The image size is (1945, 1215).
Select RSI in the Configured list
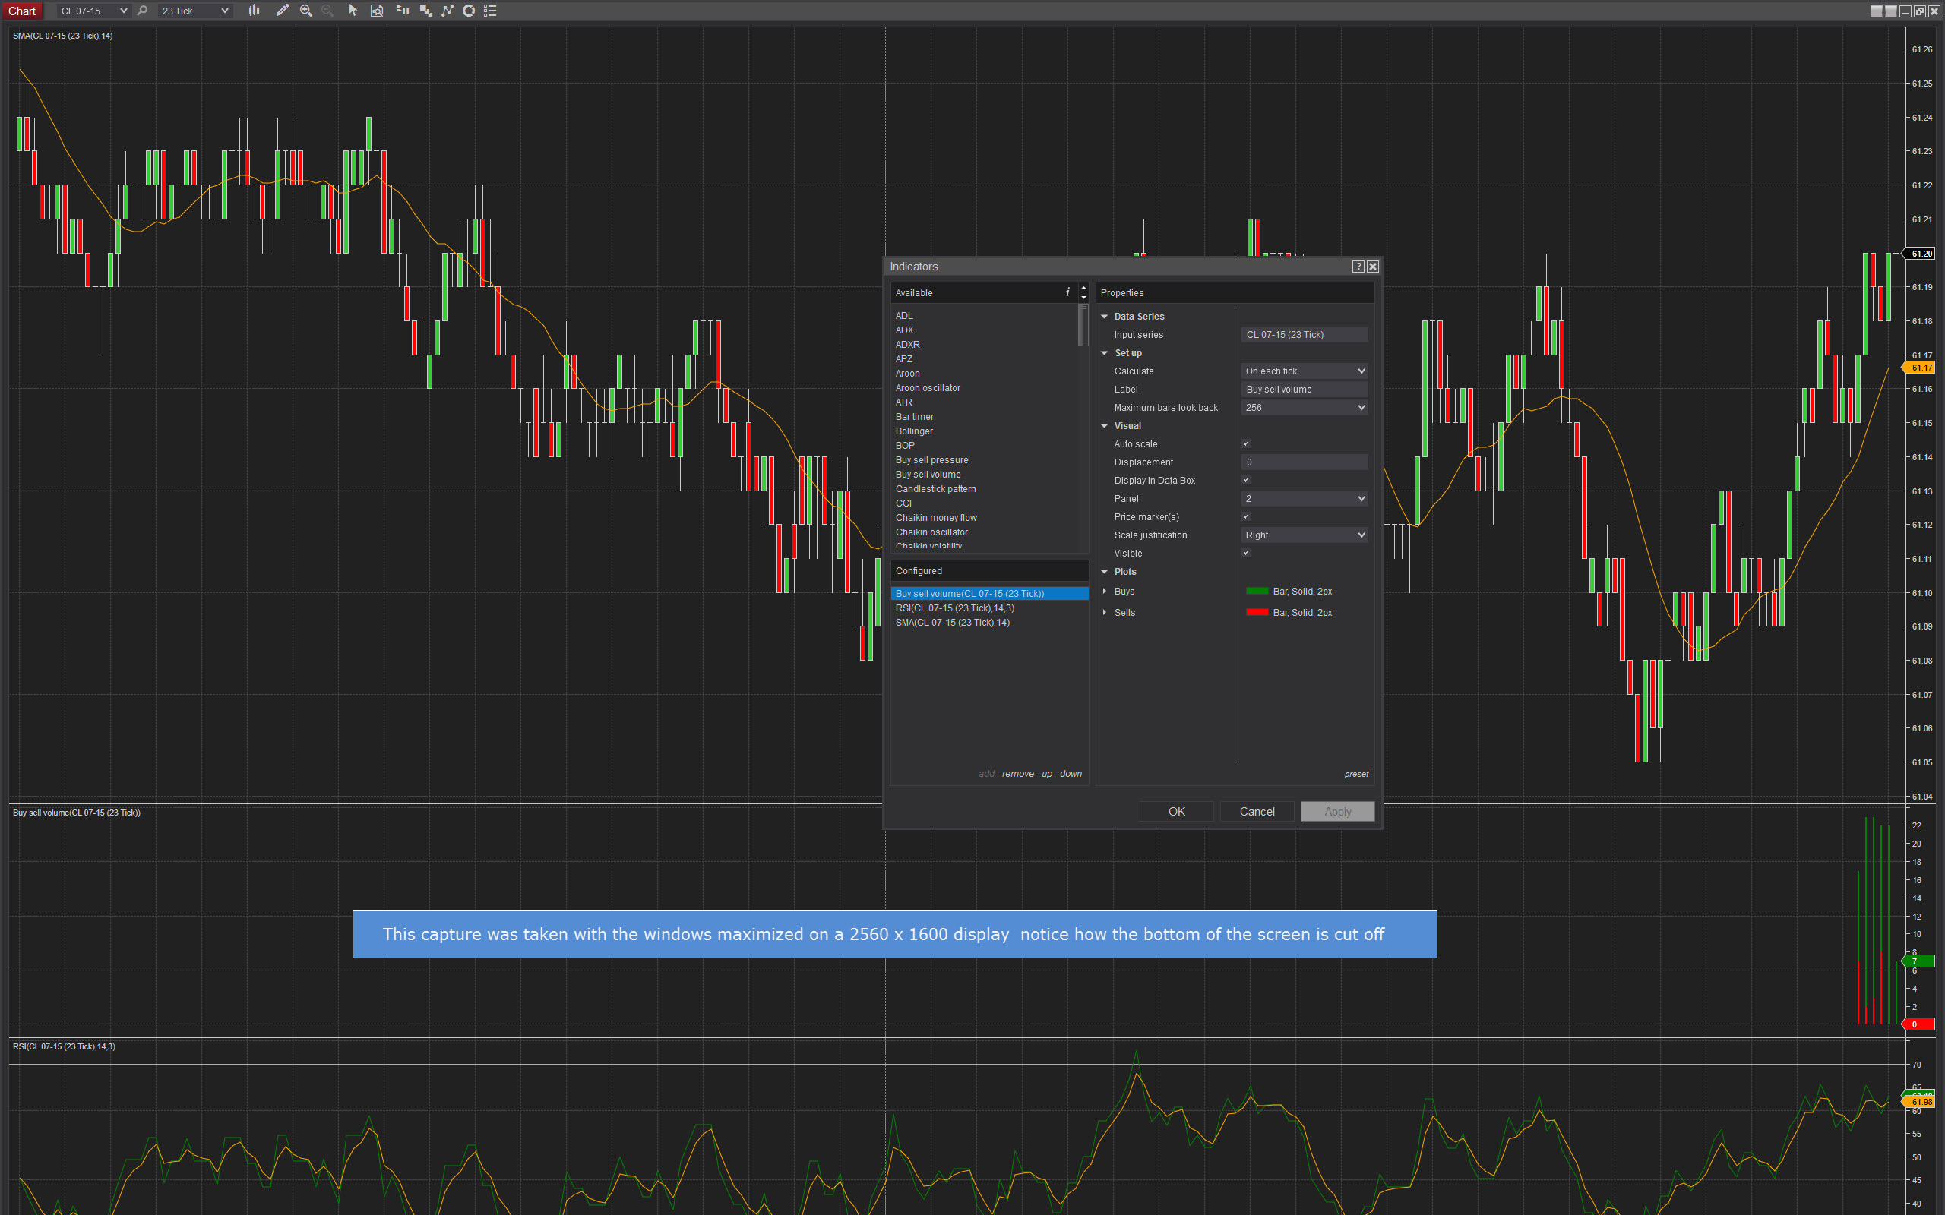tap(955, 608)
